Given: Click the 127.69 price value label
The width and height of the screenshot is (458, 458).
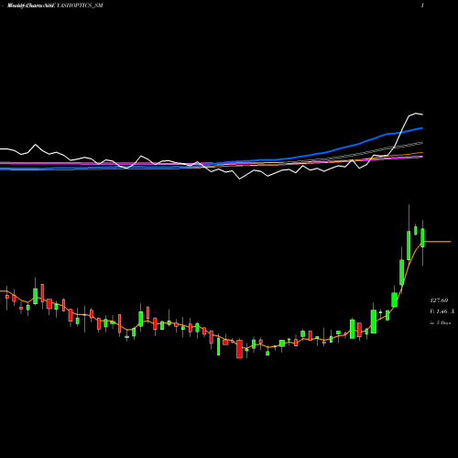Looking at the screenshot, I should (439, 300).
